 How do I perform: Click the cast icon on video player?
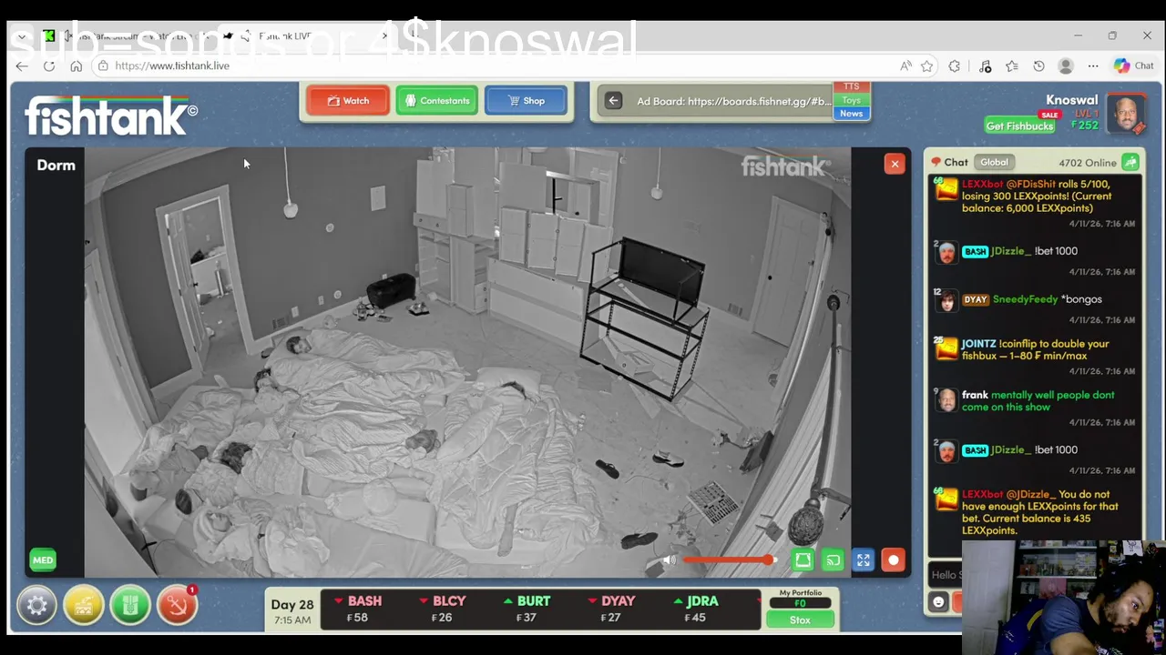(834, 560)
